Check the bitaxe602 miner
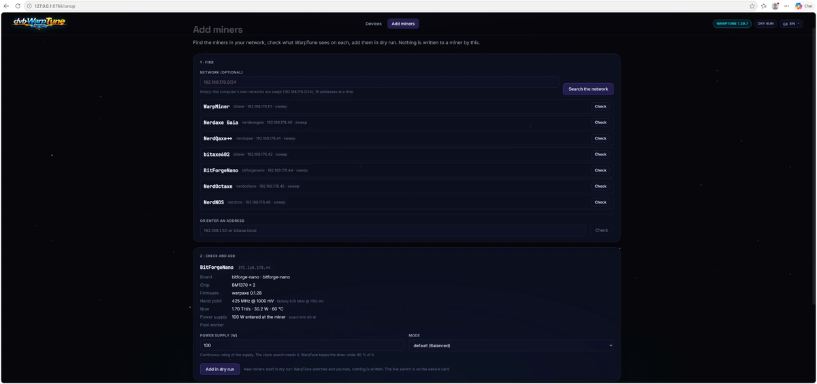This screenshot has width=817, height=384. coord(600,155)
